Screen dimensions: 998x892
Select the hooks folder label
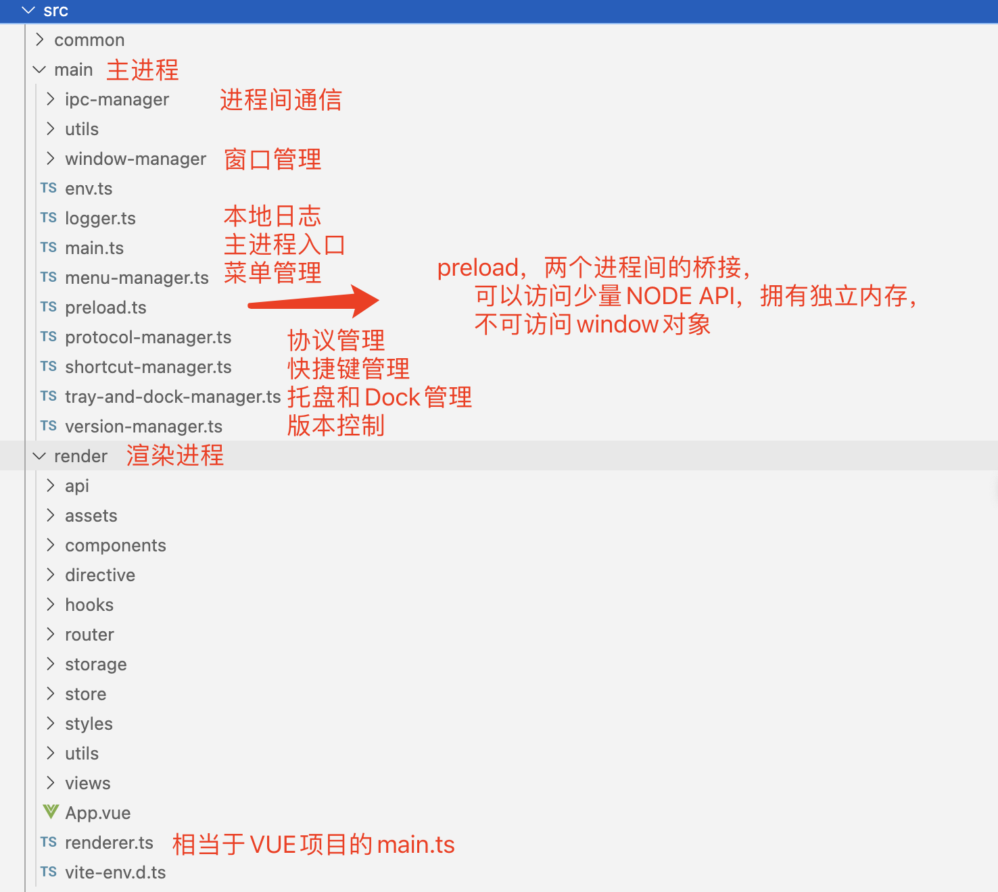click(x=89, y=605)
